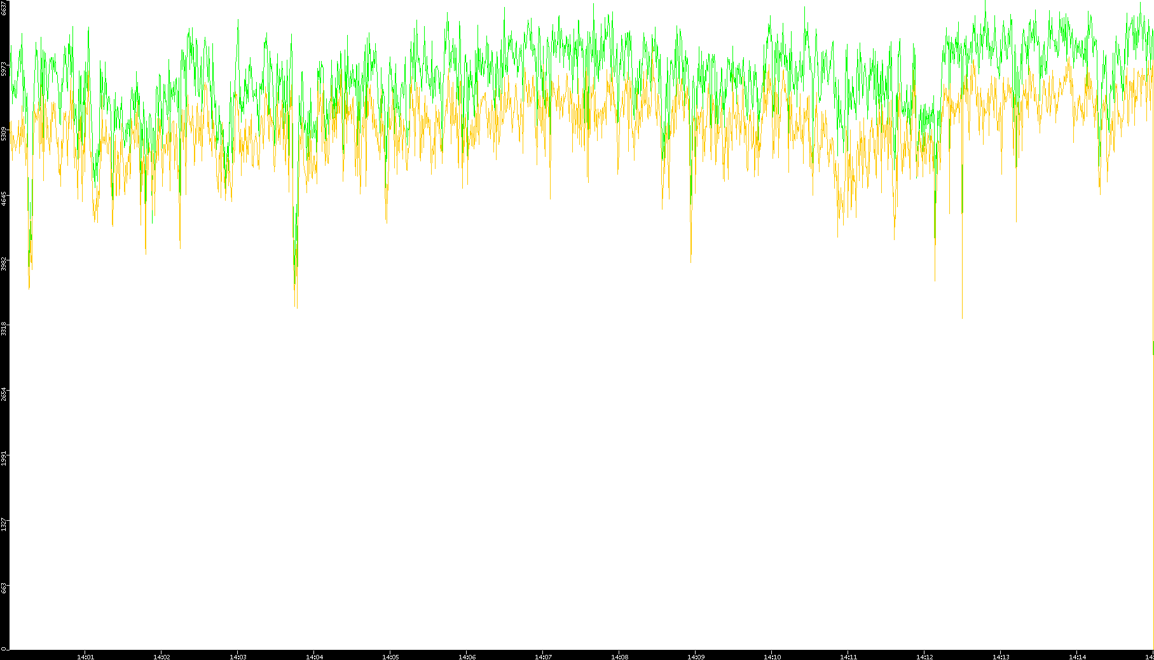Choose the 14:08 time axis label
1154x660 pixels.
pyautogui.click(x=619, y=657)
